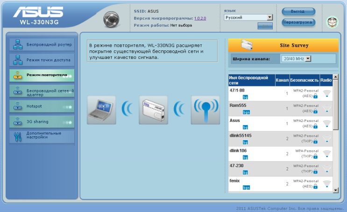Click the Site Survey title
Screen dimensions: 347x212
tap(294, 45)
